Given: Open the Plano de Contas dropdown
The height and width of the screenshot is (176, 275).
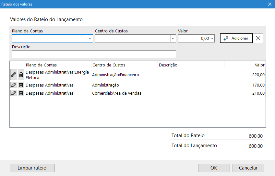Looking at the screenshot, I should [x=90, y=39].
